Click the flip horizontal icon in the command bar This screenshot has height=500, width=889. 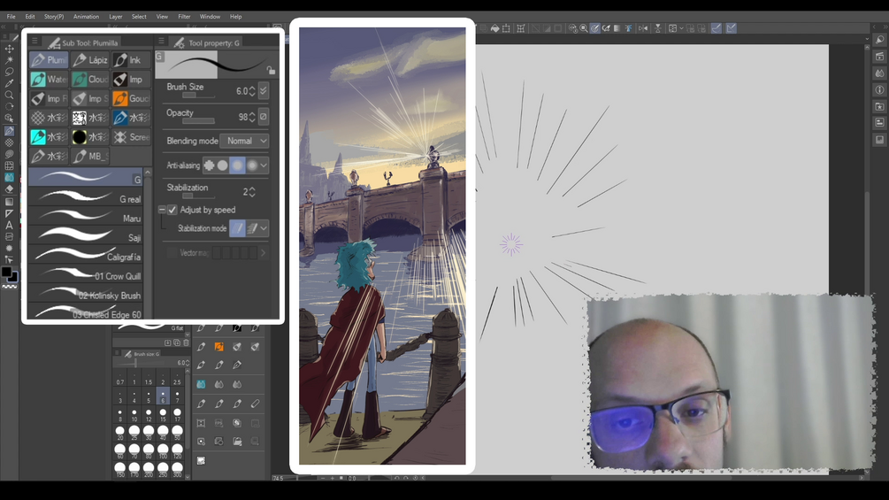643,28
